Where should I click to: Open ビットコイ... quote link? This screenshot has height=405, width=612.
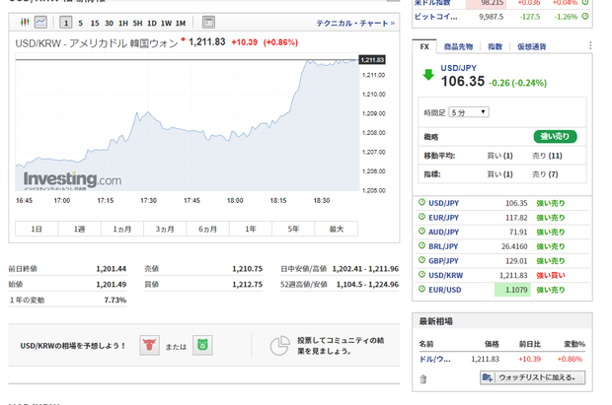click(435, 17)
